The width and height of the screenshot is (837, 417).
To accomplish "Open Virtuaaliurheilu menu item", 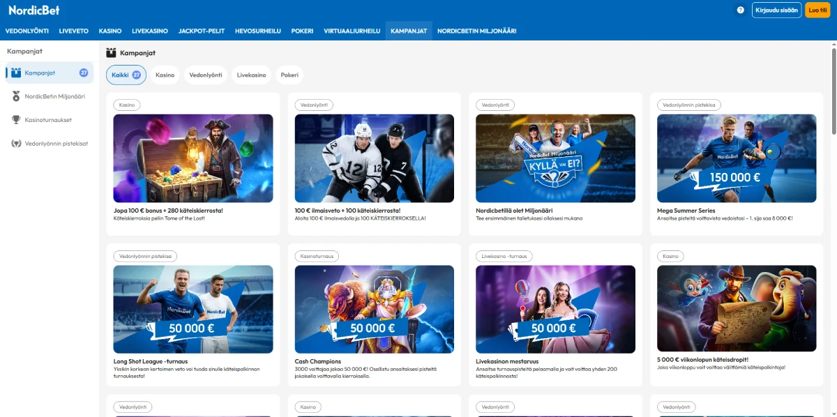I will click(x=352, y=31).
